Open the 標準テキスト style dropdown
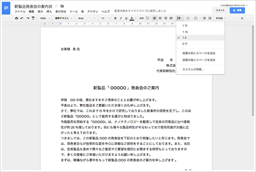 pos(64,18)
